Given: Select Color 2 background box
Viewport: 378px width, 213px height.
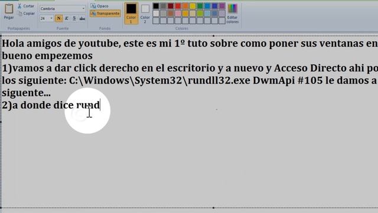Looking at the screenshot, I should [x=145, y=13].
